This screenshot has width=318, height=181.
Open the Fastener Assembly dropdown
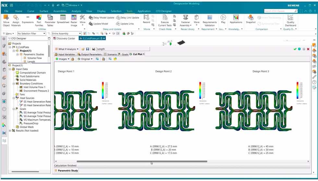(185, 21)
